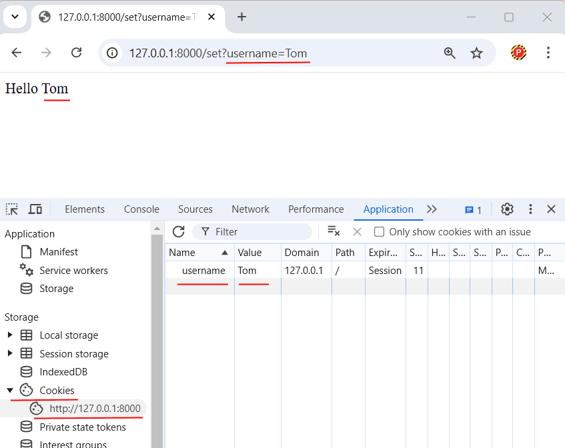Image resolution: width=565 pixels, height=448 pixels.
Task: Delete selected cookie X icon
Action: pyautogui.click(x=357, y=231)
